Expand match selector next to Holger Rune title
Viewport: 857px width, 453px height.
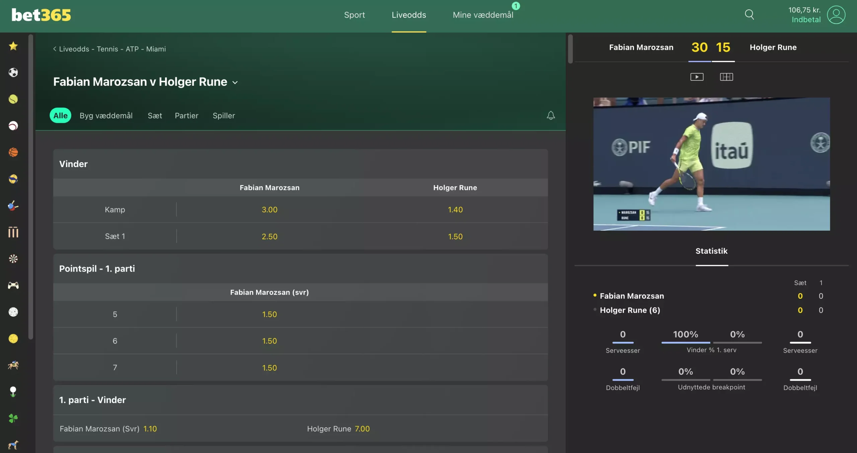pyautogui.click(x=235, y=82)
